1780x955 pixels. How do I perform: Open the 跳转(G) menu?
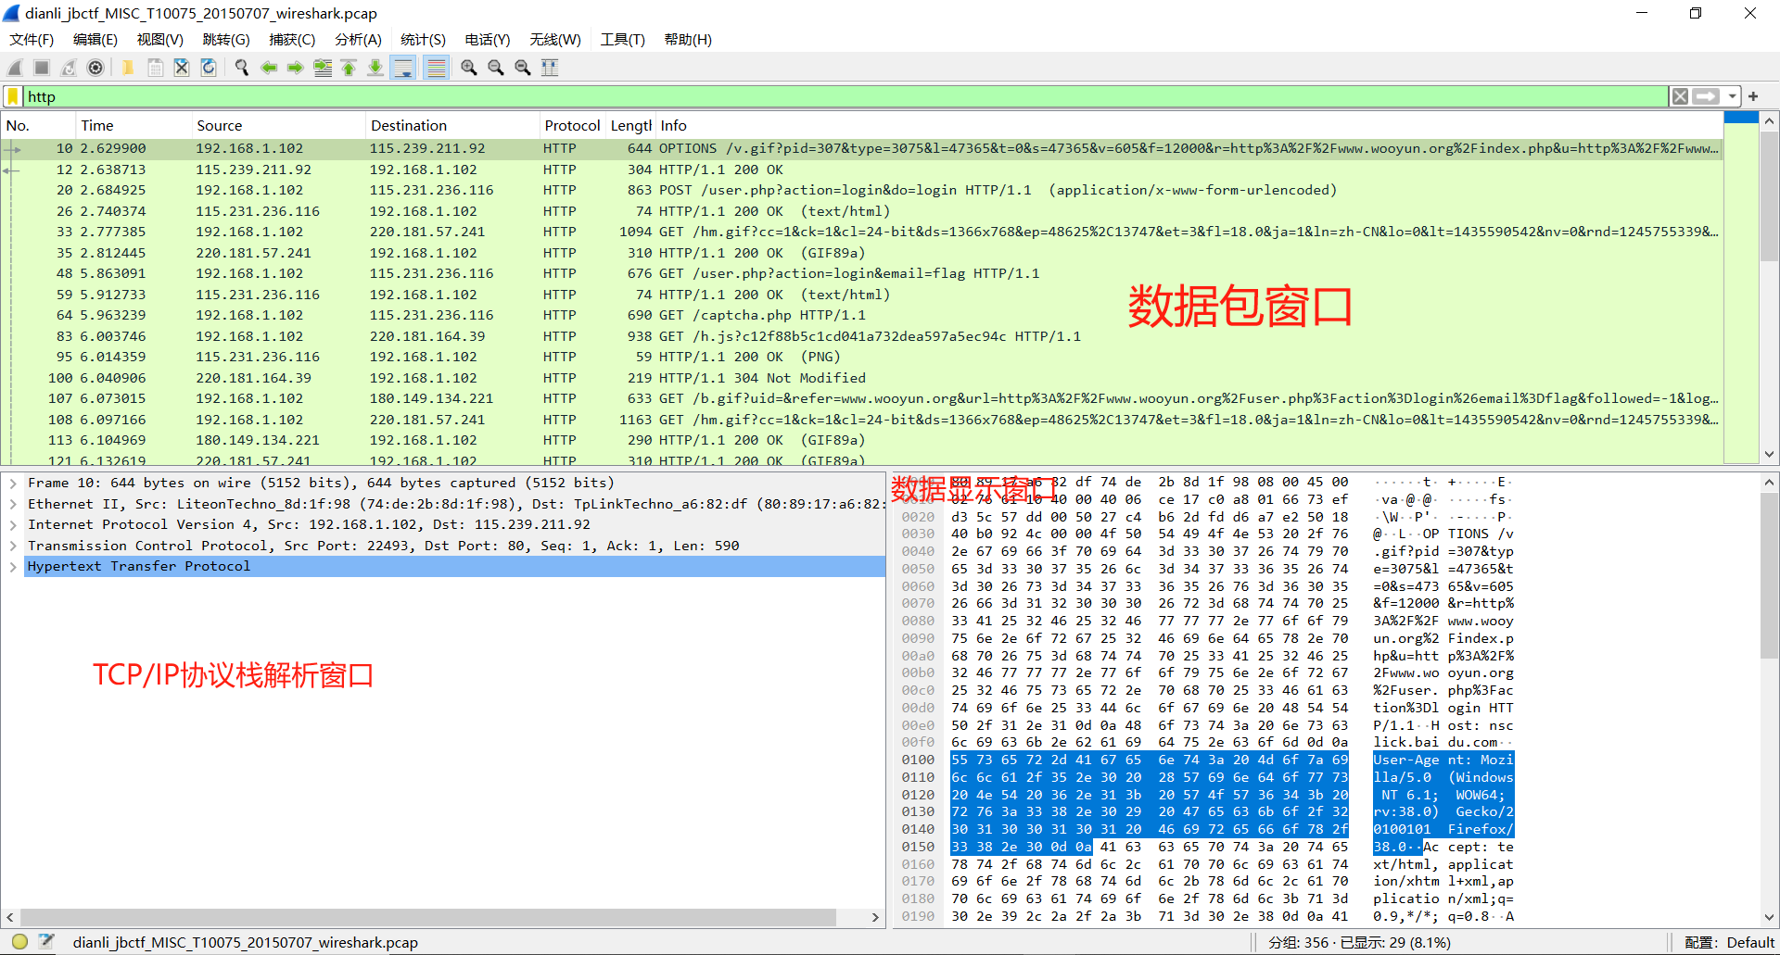[226, 40]
